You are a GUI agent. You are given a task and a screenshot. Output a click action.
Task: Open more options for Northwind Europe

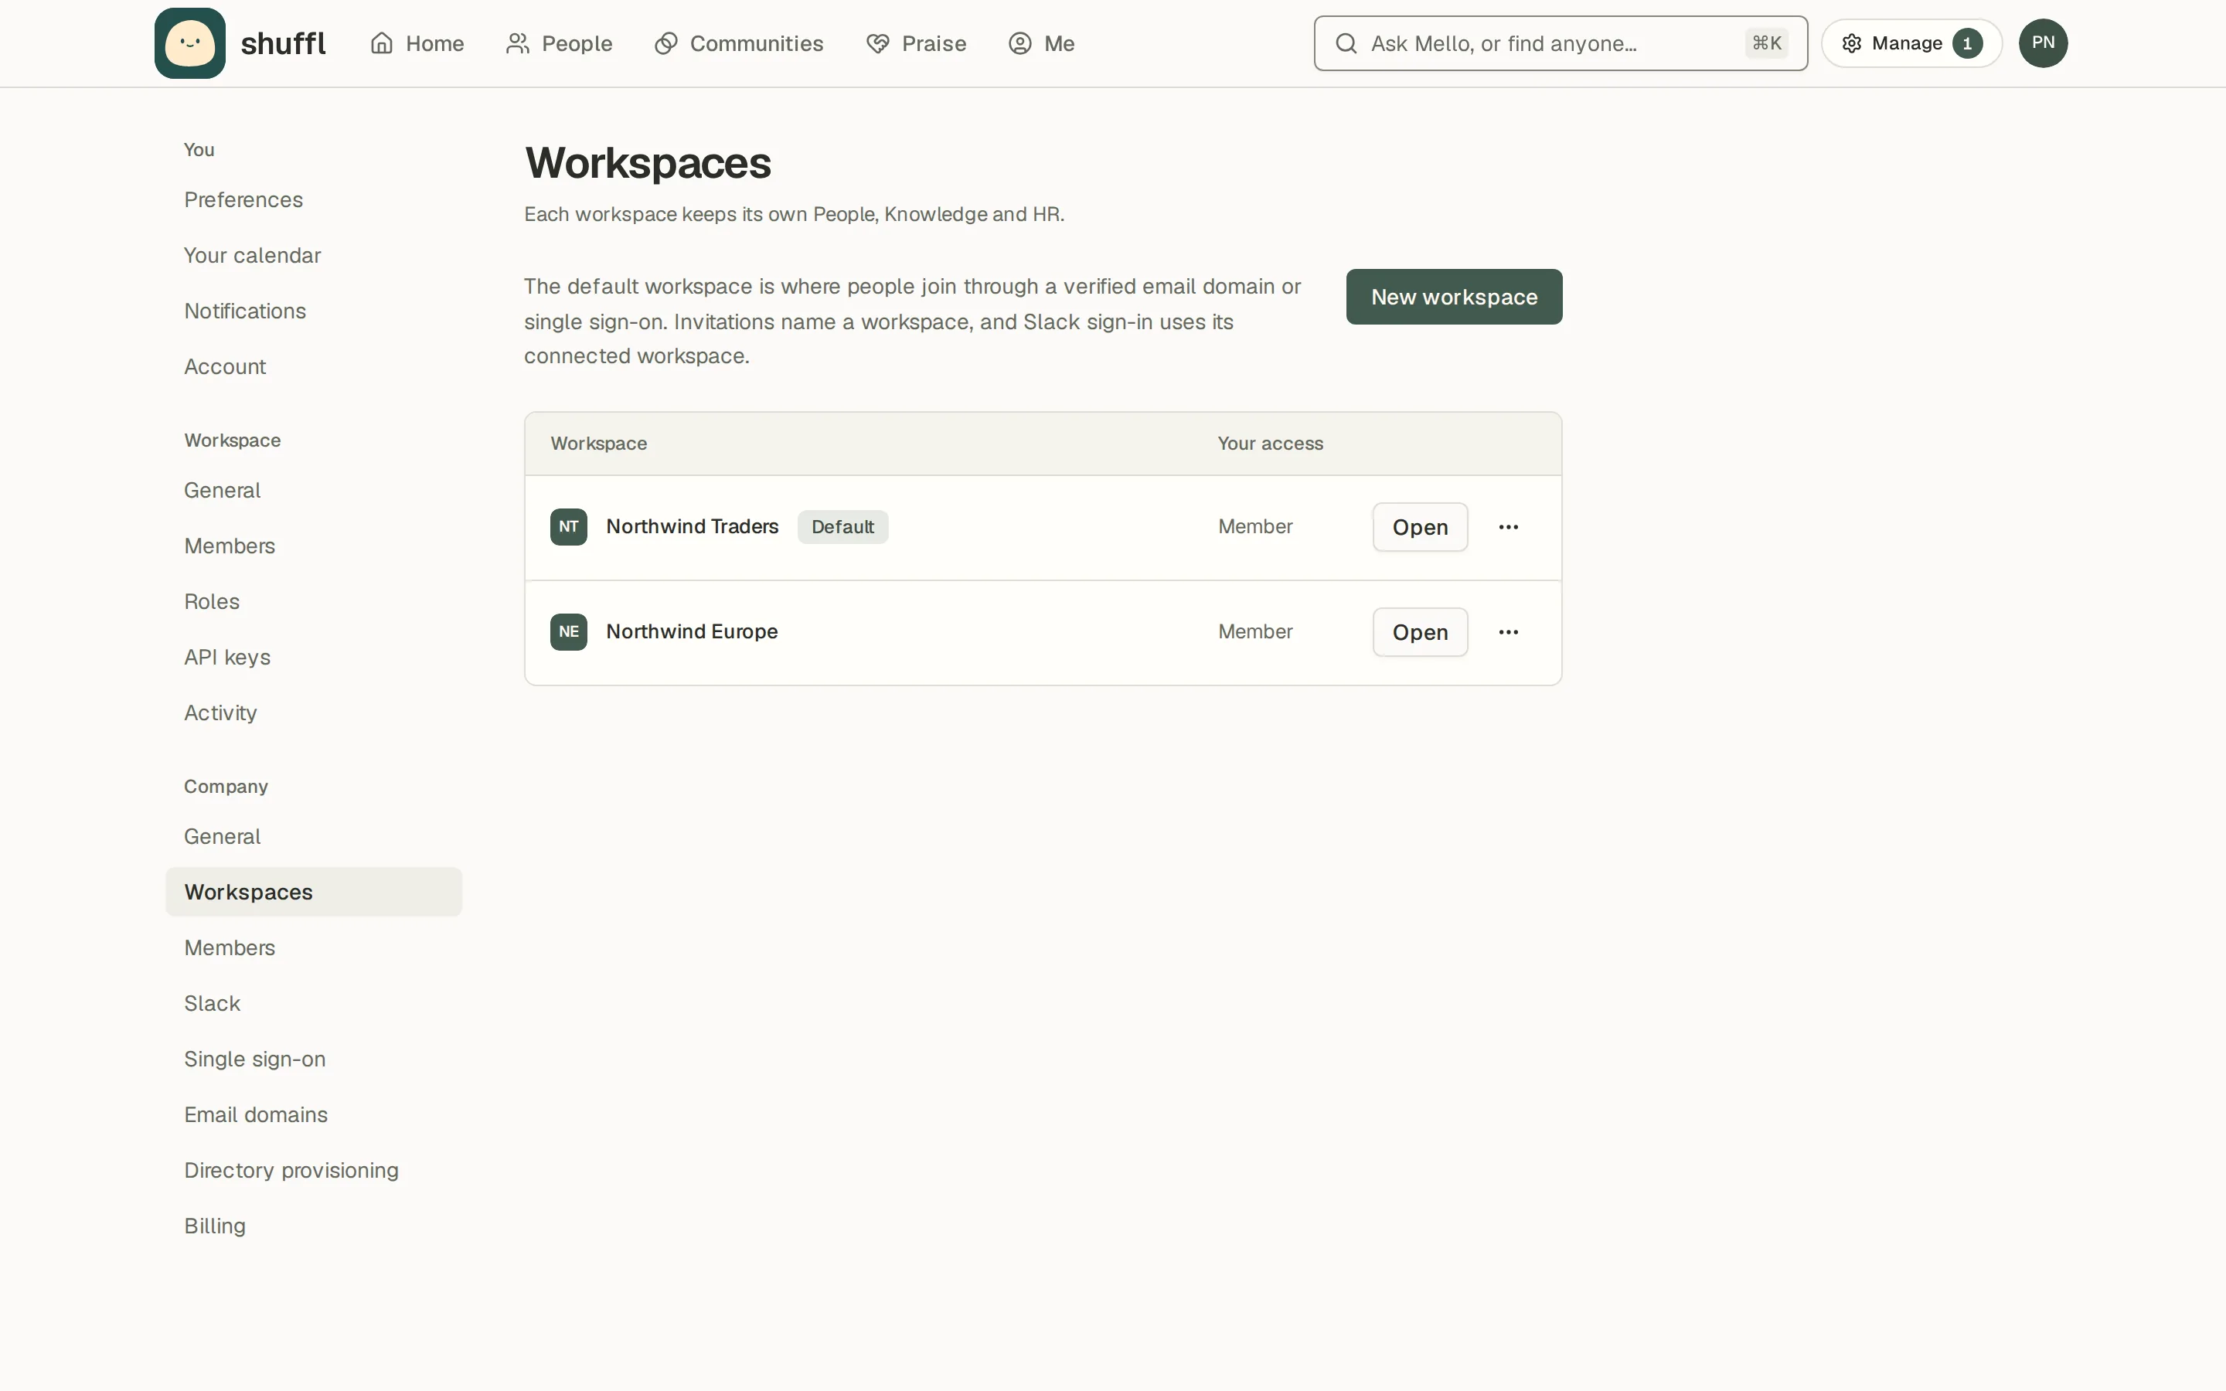[1508, 632]
